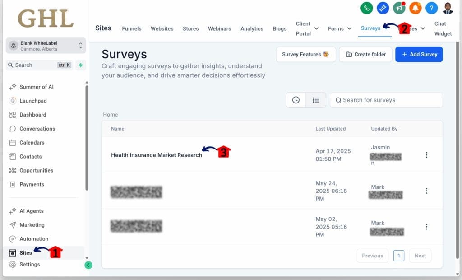462x280 pixels.
Task: Click the Automation play icon
Action: [x=12, y=239]
